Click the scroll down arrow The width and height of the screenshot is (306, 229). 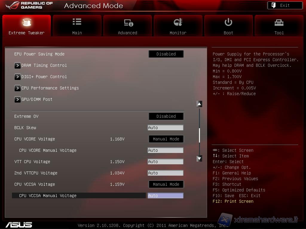[199, 159]
